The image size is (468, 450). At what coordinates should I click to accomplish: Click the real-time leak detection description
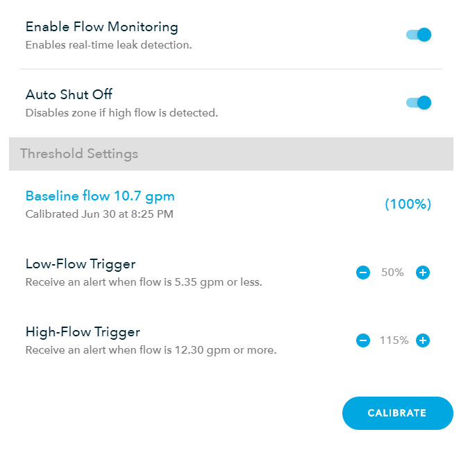(108, 45)
